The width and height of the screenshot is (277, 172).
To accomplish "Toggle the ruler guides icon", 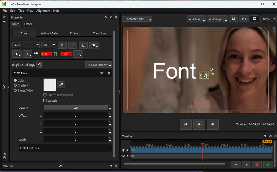I will 244,19.
